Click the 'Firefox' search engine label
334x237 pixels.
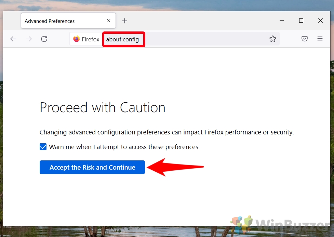[90, 39]
